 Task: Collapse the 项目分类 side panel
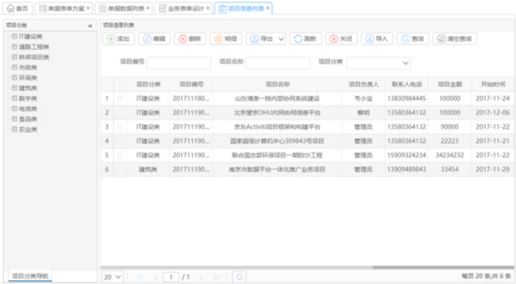(x=90, y=25)
